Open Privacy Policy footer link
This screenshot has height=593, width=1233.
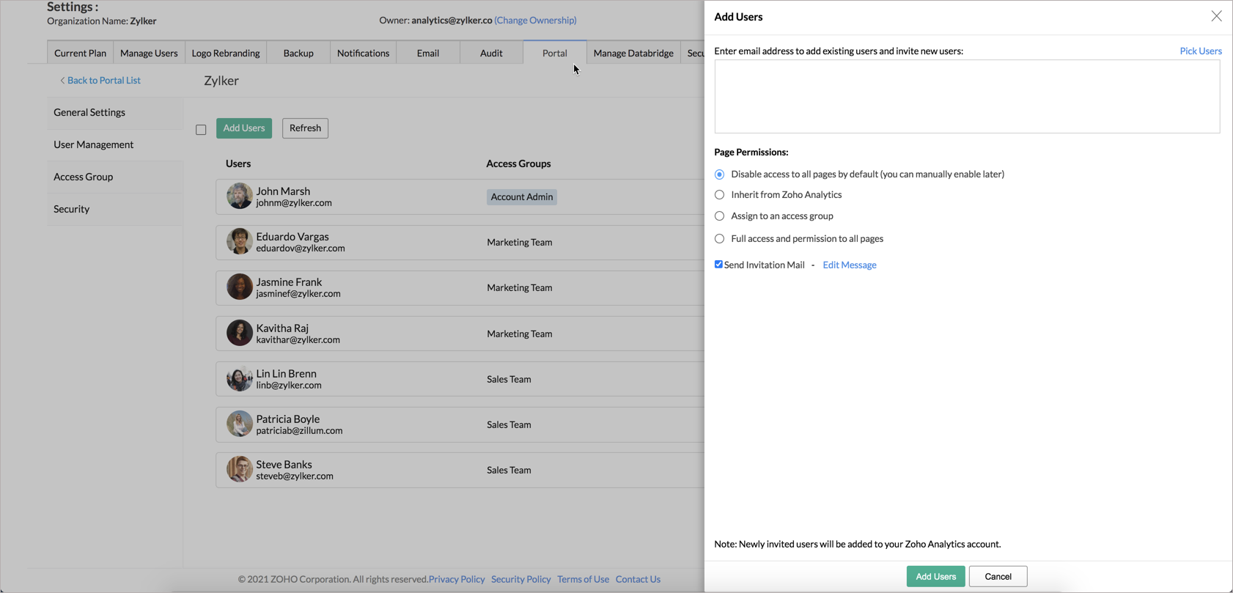(x=457, y=579)
